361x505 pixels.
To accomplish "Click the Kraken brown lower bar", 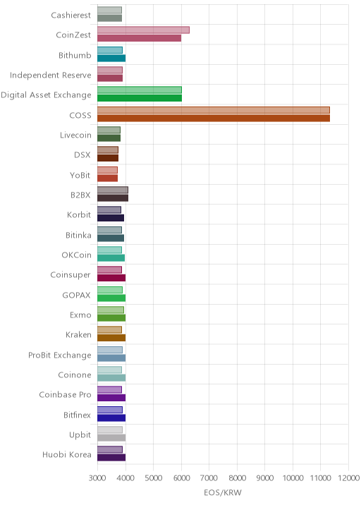I will pos(111,338).
